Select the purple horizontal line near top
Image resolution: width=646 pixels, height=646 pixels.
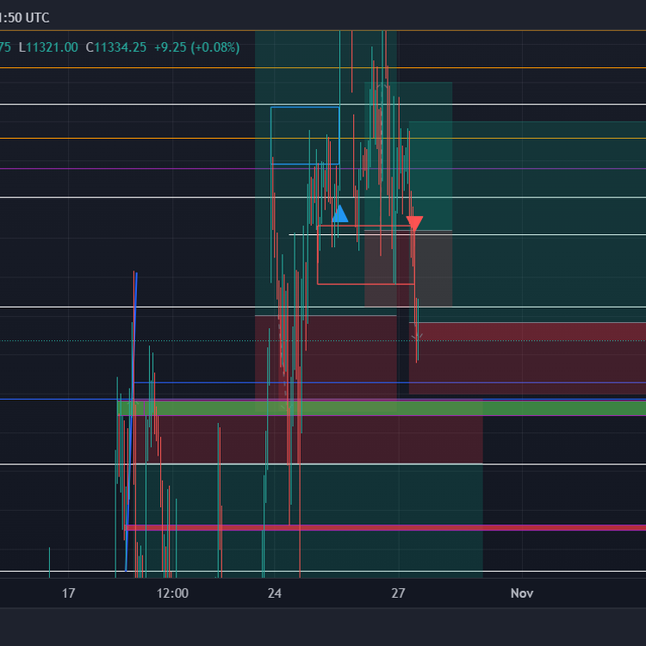129,169
